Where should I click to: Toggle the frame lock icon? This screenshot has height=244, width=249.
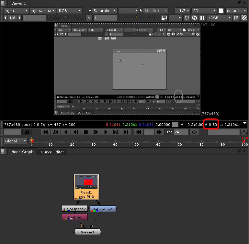27,132
